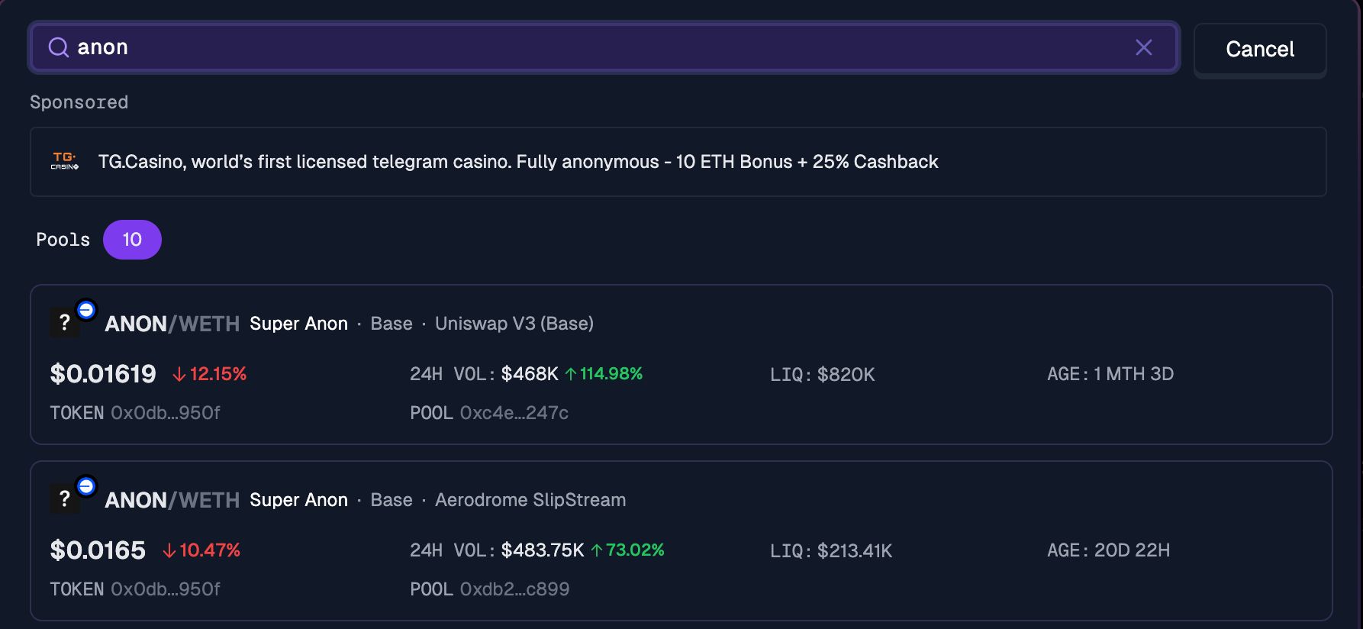Click the Uniswap V3 pool token icon
Image resolution: width=1363 pixels, height=629 pixels.
click(65, 323)
